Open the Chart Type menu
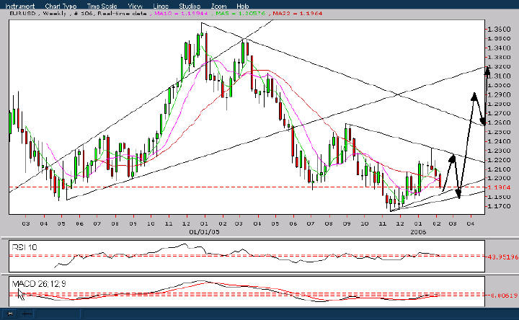519x320 pixels. 61,6
